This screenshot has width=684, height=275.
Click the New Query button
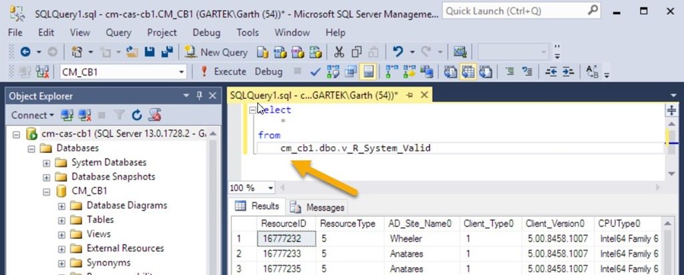[216, 52]
